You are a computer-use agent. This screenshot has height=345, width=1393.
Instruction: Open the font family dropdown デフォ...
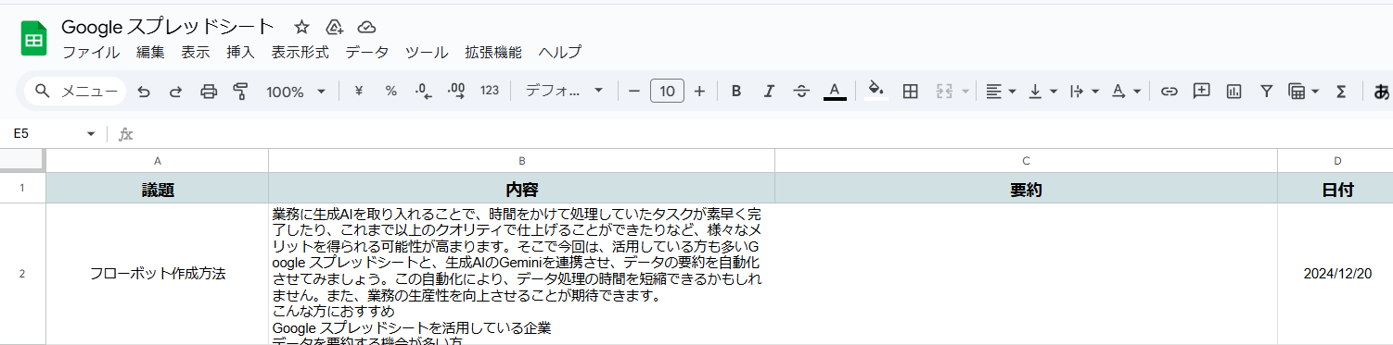click(x=565, y=92)
